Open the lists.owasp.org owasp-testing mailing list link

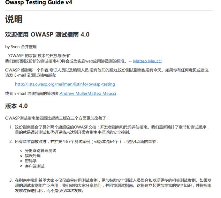pos(65,84)
